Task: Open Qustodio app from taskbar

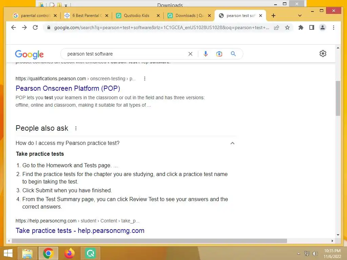Action: [90, 253]
